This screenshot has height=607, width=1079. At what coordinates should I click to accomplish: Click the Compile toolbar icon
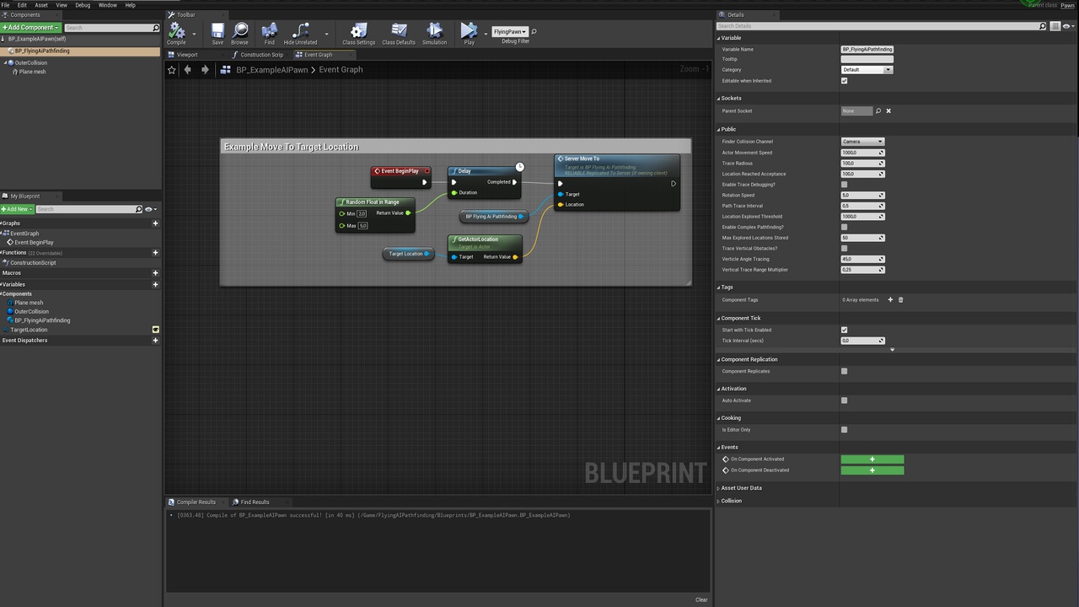[x=176, y=34]
